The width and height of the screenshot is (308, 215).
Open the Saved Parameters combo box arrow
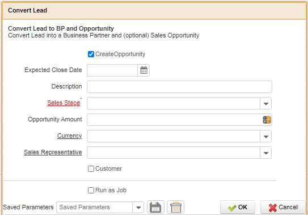click(138, 207)
